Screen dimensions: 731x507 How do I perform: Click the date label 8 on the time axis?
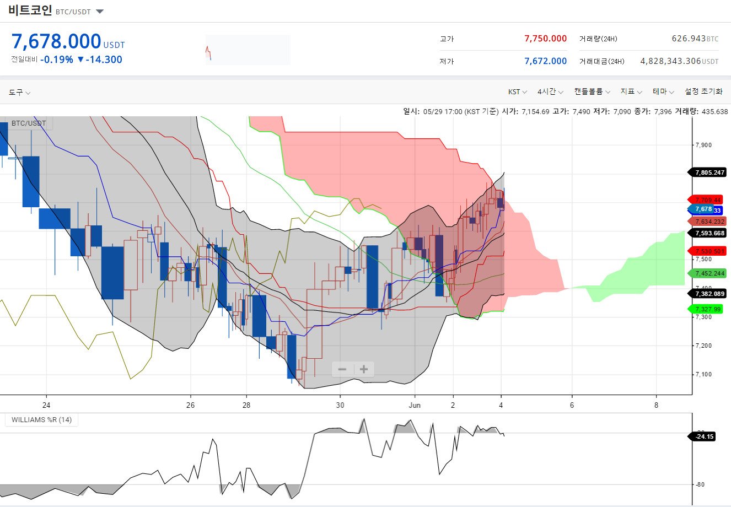[x=657, y=405]
